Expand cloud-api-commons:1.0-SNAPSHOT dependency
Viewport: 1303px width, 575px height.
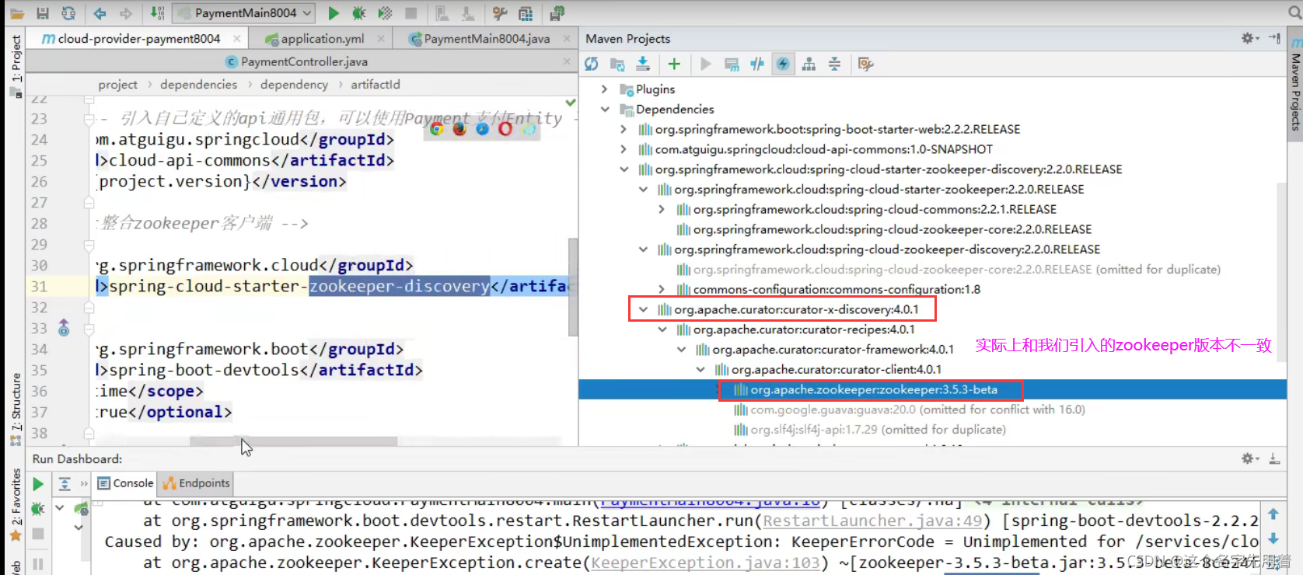point(624,149)
